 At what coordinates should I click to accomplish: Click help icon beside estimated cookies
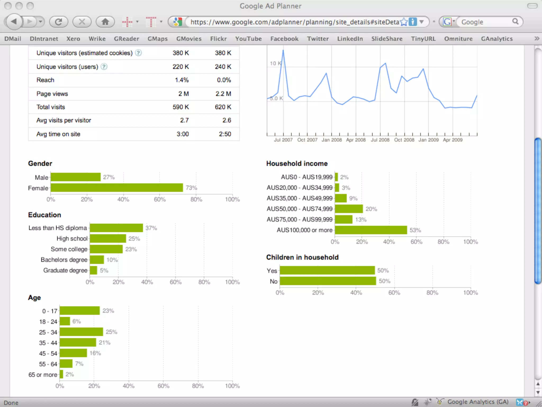coord(138,53)
